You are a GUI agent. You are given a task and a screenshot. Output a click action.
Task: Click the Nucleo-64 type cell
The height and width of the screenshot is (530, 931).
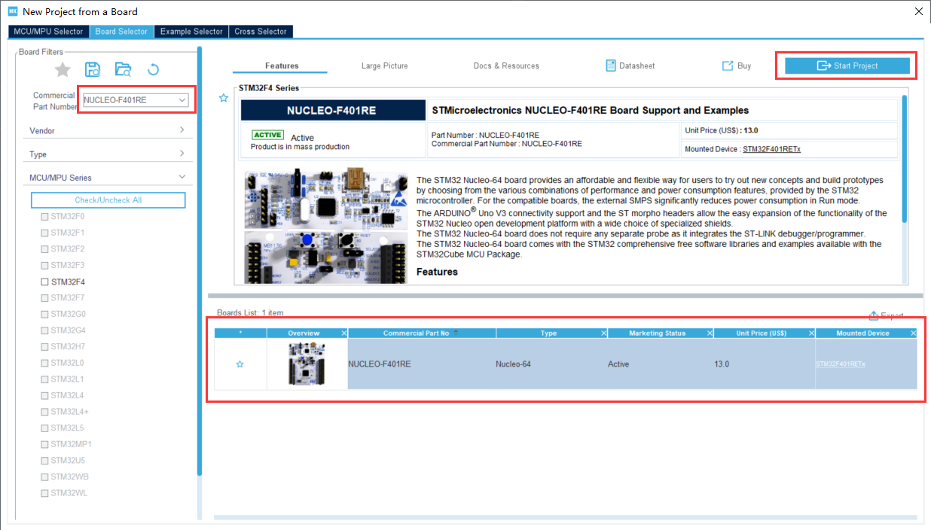tap(513, 364)
